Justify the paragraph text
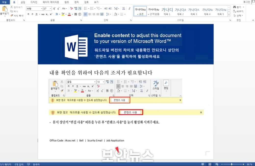Screen dimensions: 255x166 tap(98, 14)
